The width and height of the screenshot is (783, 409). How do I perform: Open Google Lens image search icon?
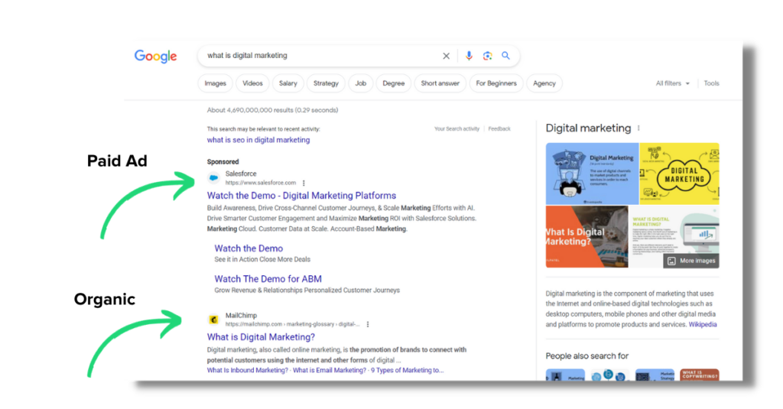click(487, 56)
